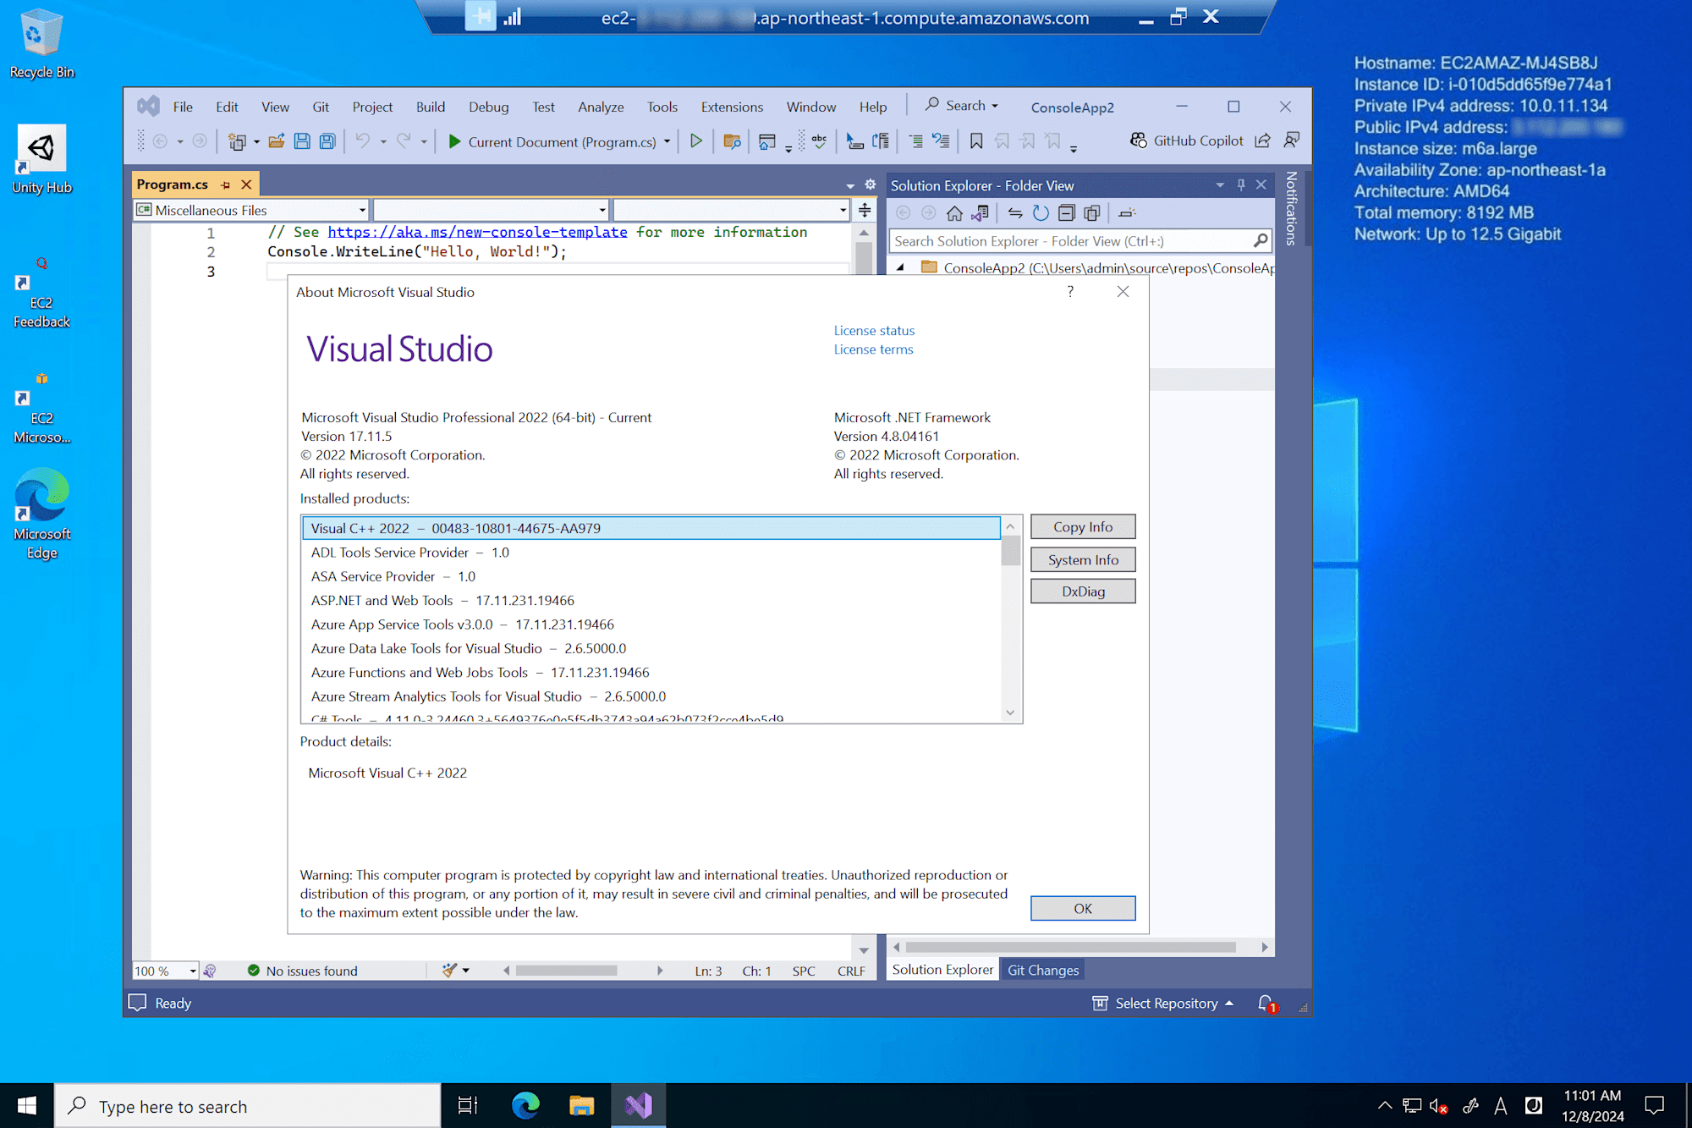Viewport: 1692px width, 1128px height.
Task: Click Start Without Debugging outline play icon
Action: coord(695,141)
